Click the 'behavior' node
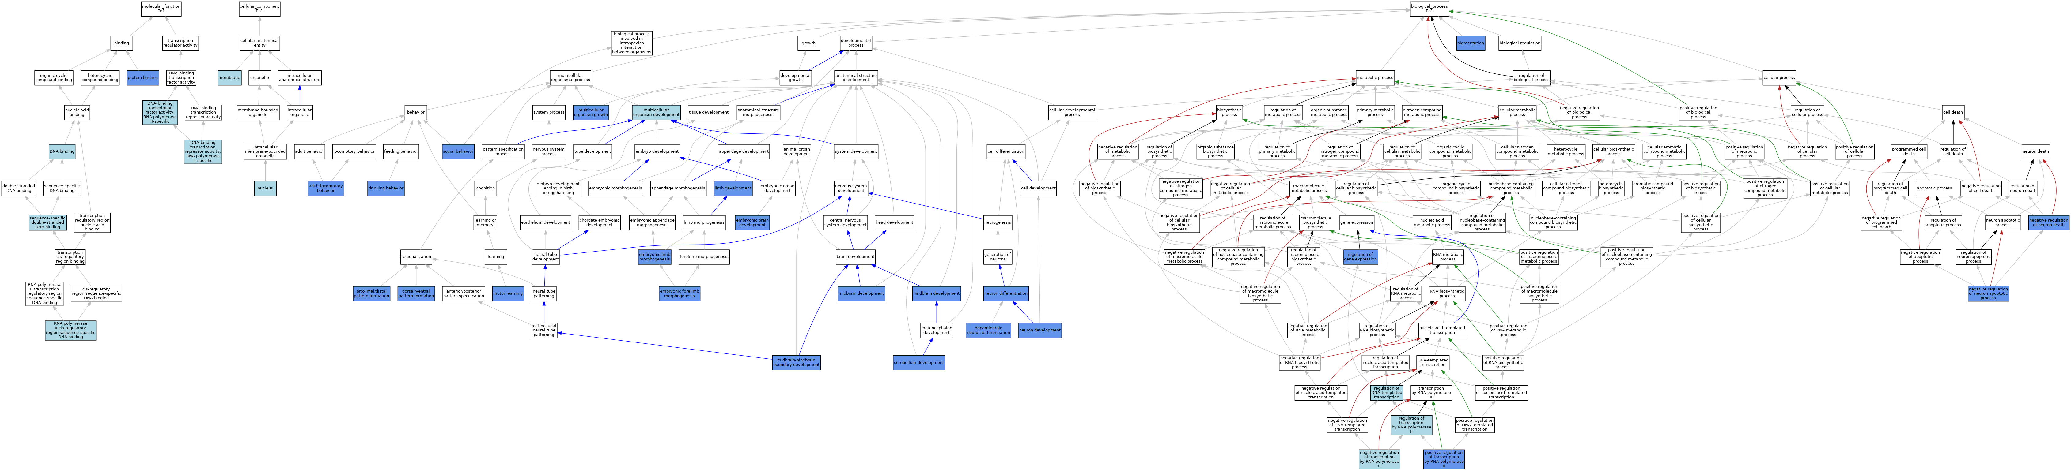2071x471 pixels. point(416,113)
